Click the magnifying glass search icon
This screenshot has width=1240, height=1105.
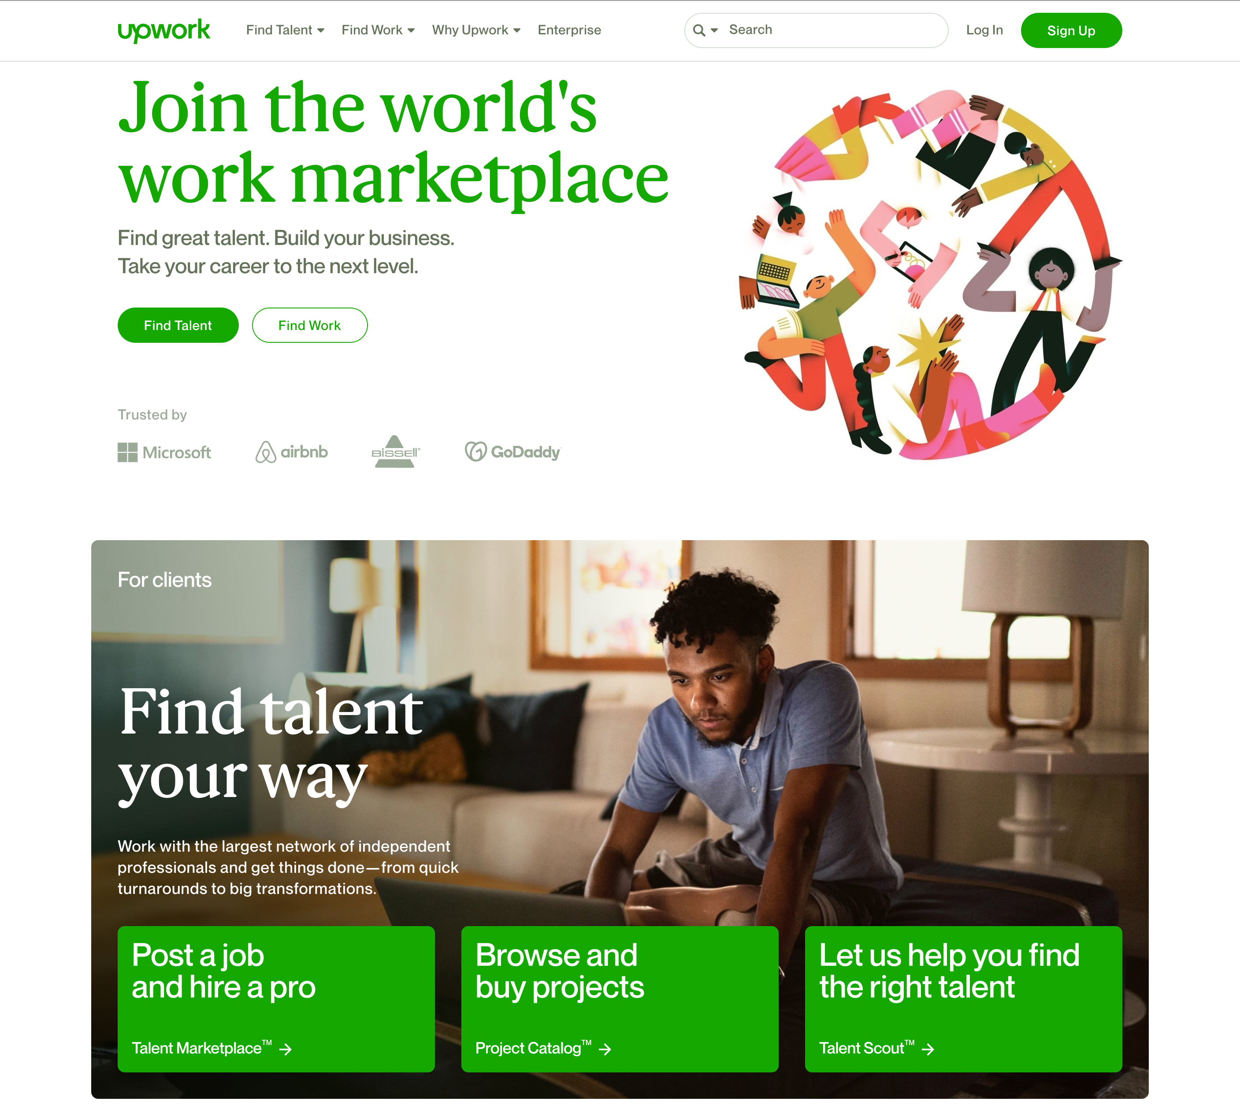tap(699, 30)
